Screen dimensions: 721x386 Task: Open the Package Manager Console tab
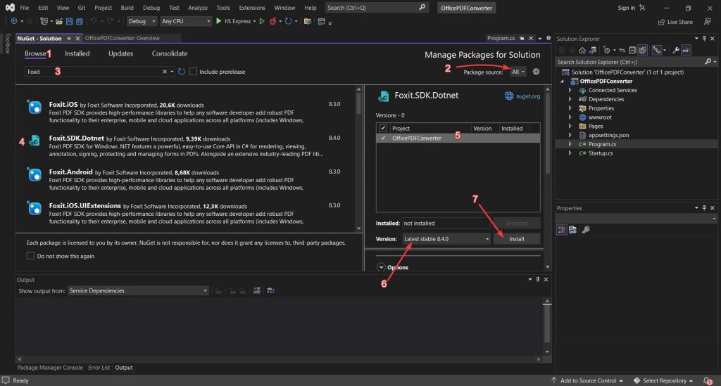coord(50,368)
